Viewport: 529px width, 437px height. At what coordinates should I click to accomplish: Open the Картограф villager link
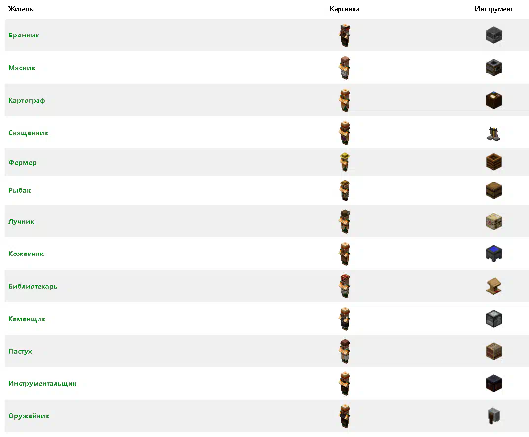tap(27, 101)
